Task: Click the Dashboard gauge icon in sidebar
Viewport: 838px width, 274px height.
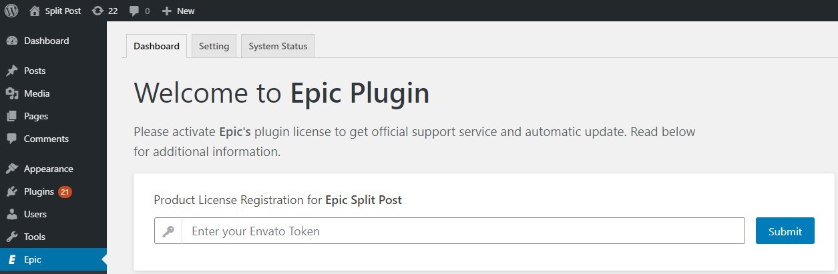Action: pyautogui.click(x=11, y=41)
